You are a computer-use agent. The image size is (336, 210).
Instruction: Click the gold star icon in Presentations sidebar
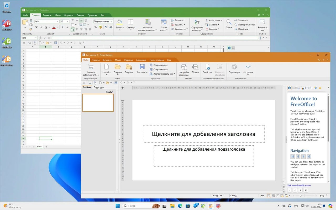click(x=320, y=88)
